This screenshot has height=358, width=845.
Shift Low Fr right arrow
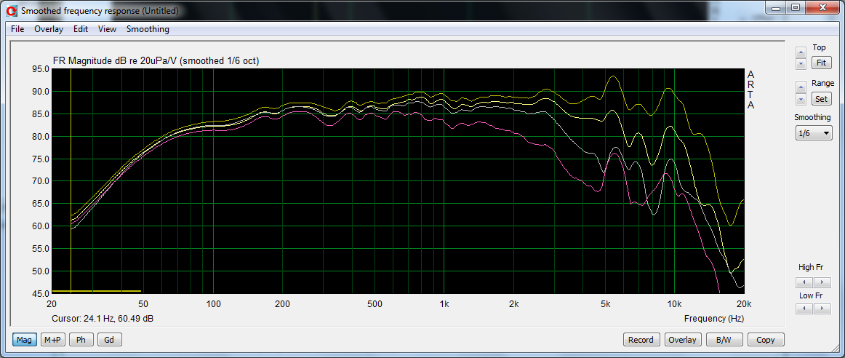point(822,309)
